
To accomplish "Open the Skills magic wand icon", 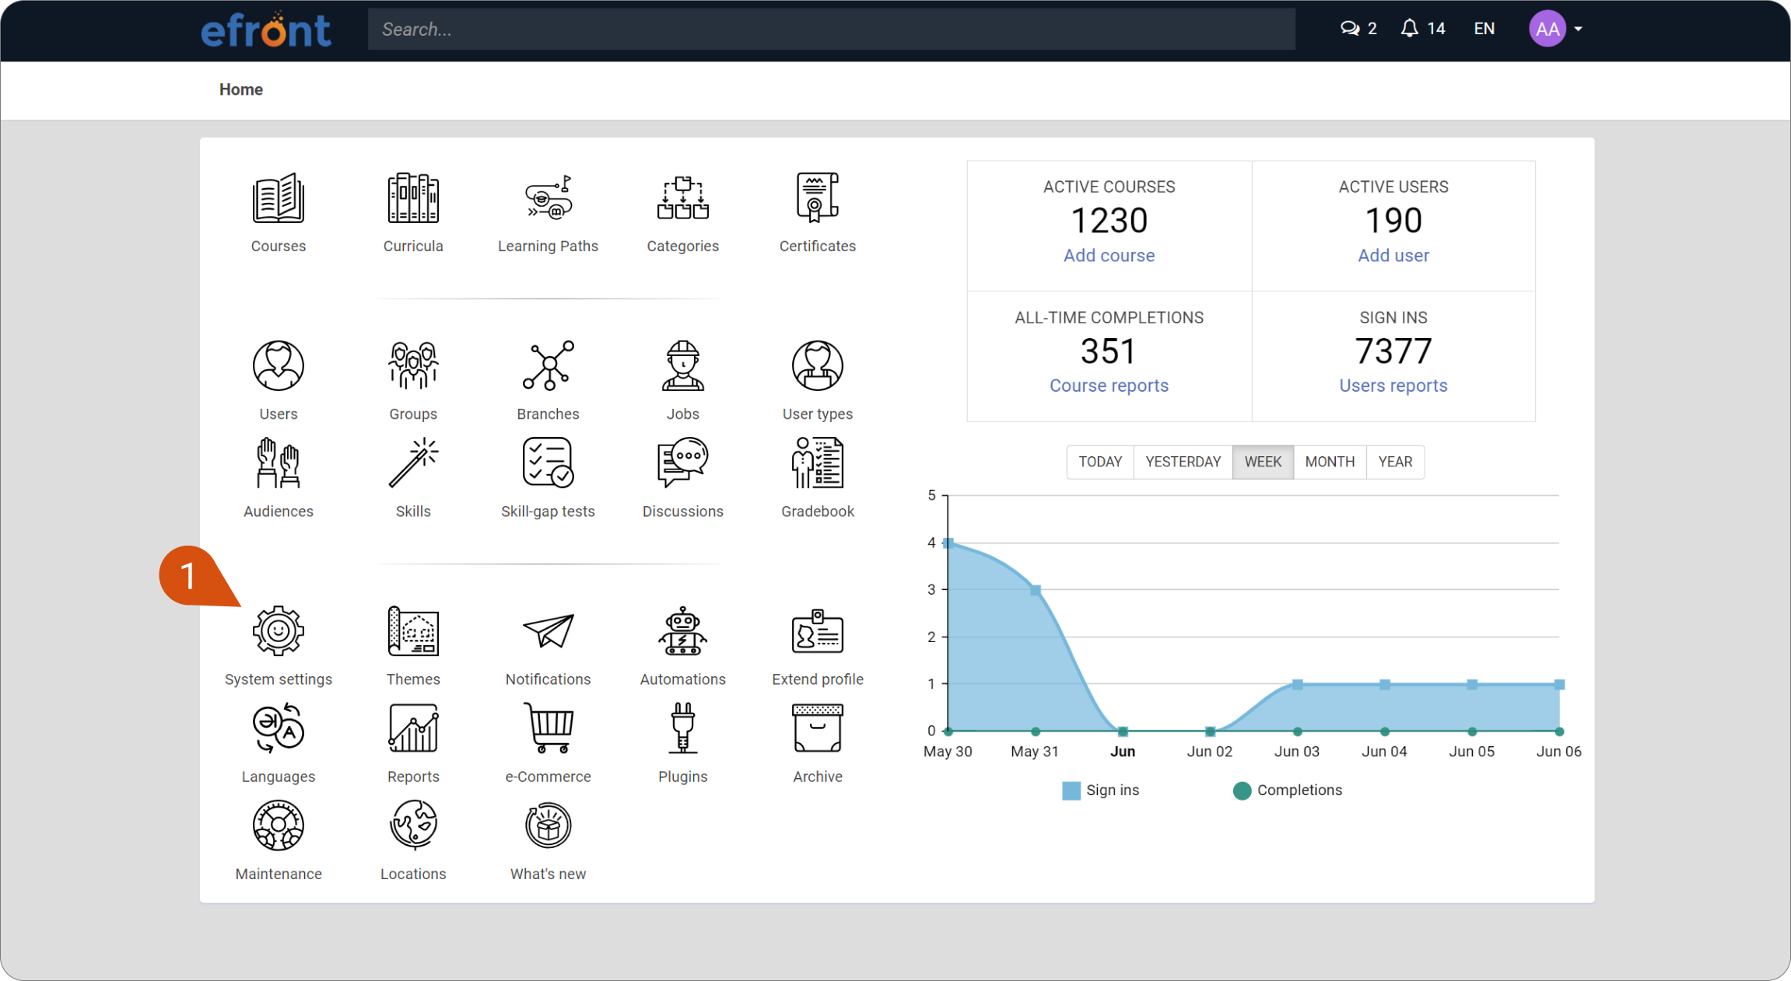I will (x=413, y=463).
